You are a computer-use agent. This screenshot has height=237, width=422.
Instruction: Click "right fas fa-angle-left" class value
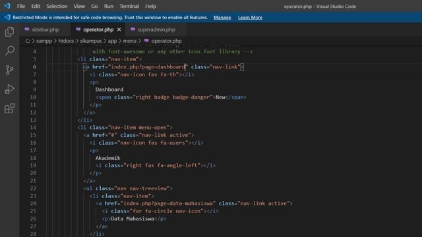click(x=162, y=165)
